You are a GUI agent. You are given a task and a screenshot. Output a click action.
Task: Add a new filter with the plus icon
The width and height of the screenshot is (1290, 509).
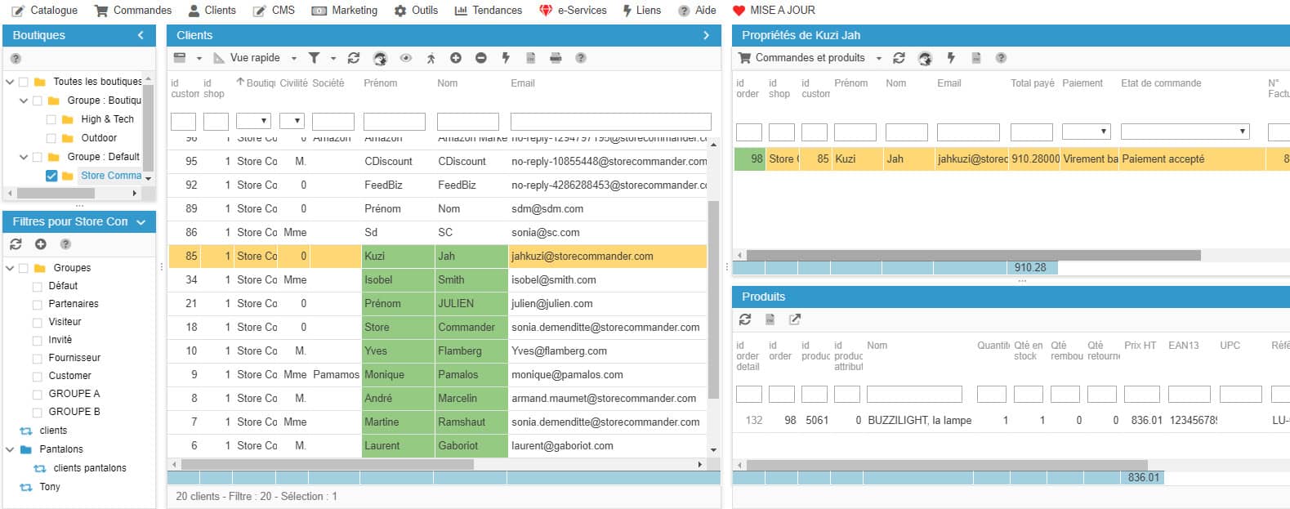[41, 244]
